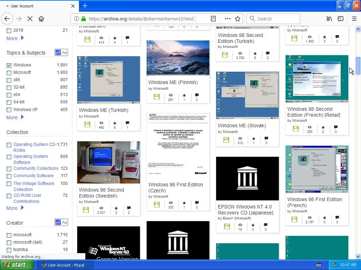Viewport: 361px width, 270px height.
Task: Open Windows 98 Second Edition (Swedish) computer photo
Action: 109,162
